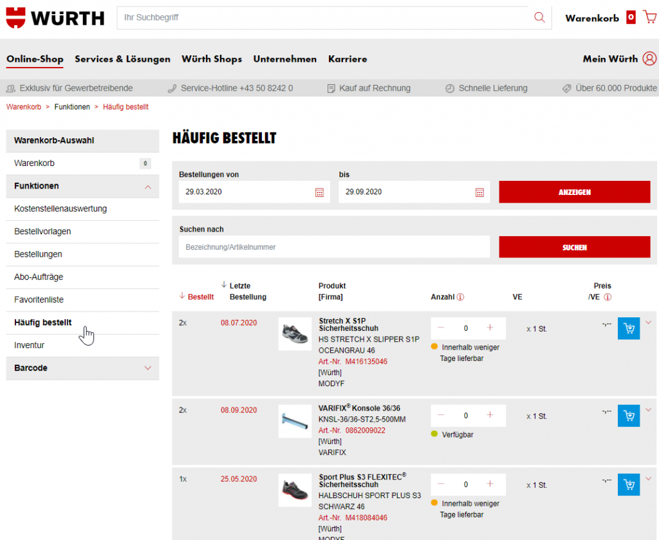This screenshot has height=540, width=659.
Task: Open calendar picker for the bis date
Action: click(479, 192)
